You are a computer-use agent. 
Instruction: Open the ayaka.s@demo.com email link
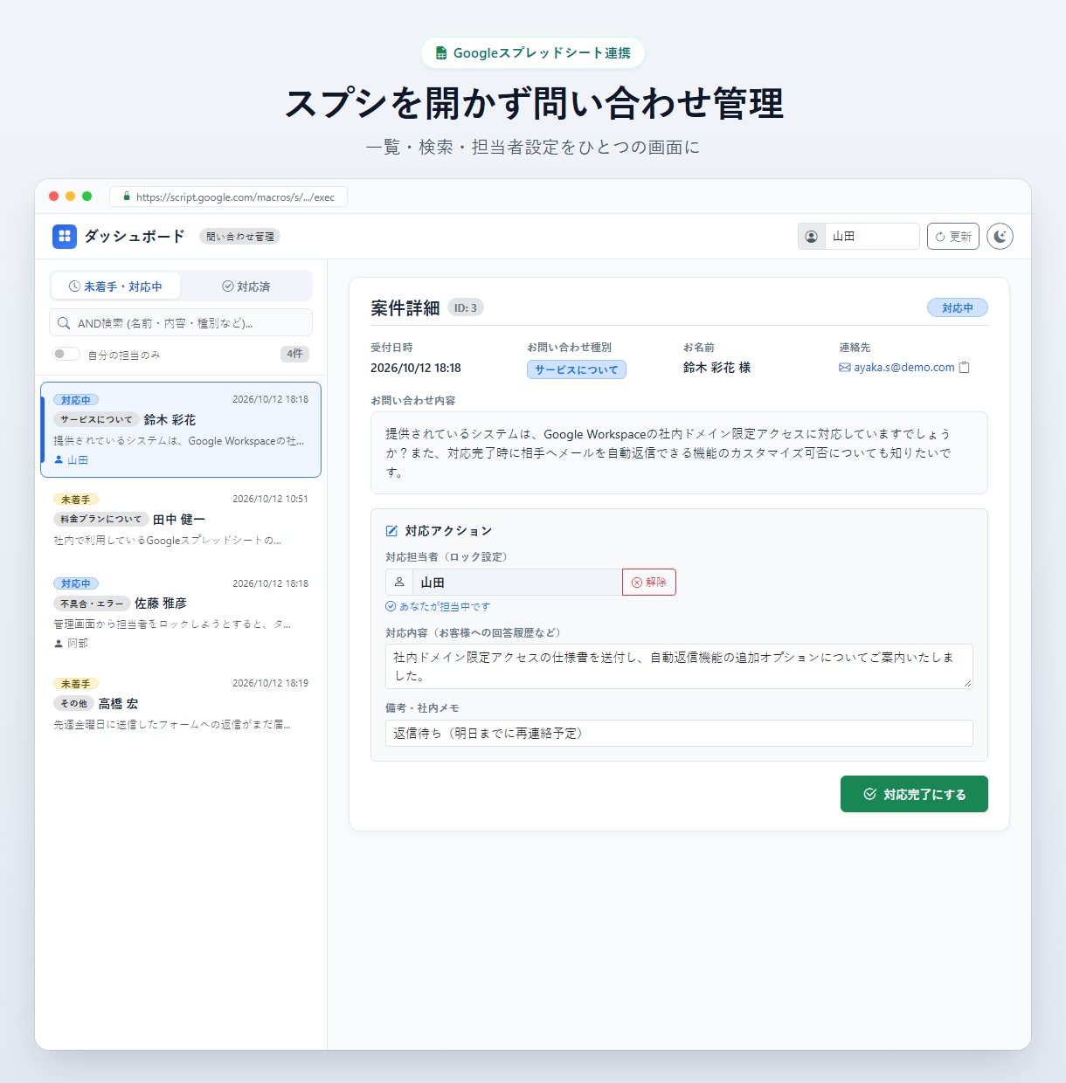[904, 368]
